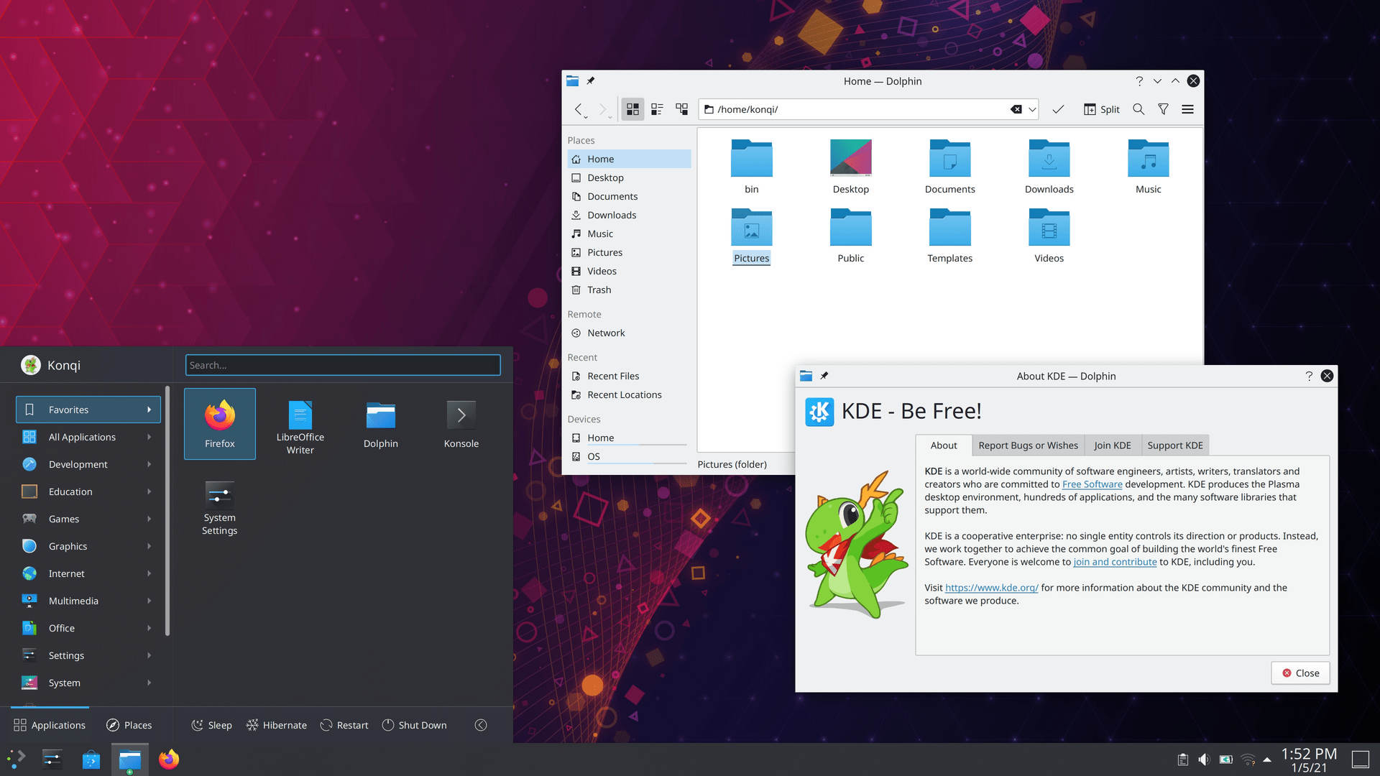1380x776 pixels.
Task: Switch Dolphin to Icons view mode
Action: (x=632, y=109)
